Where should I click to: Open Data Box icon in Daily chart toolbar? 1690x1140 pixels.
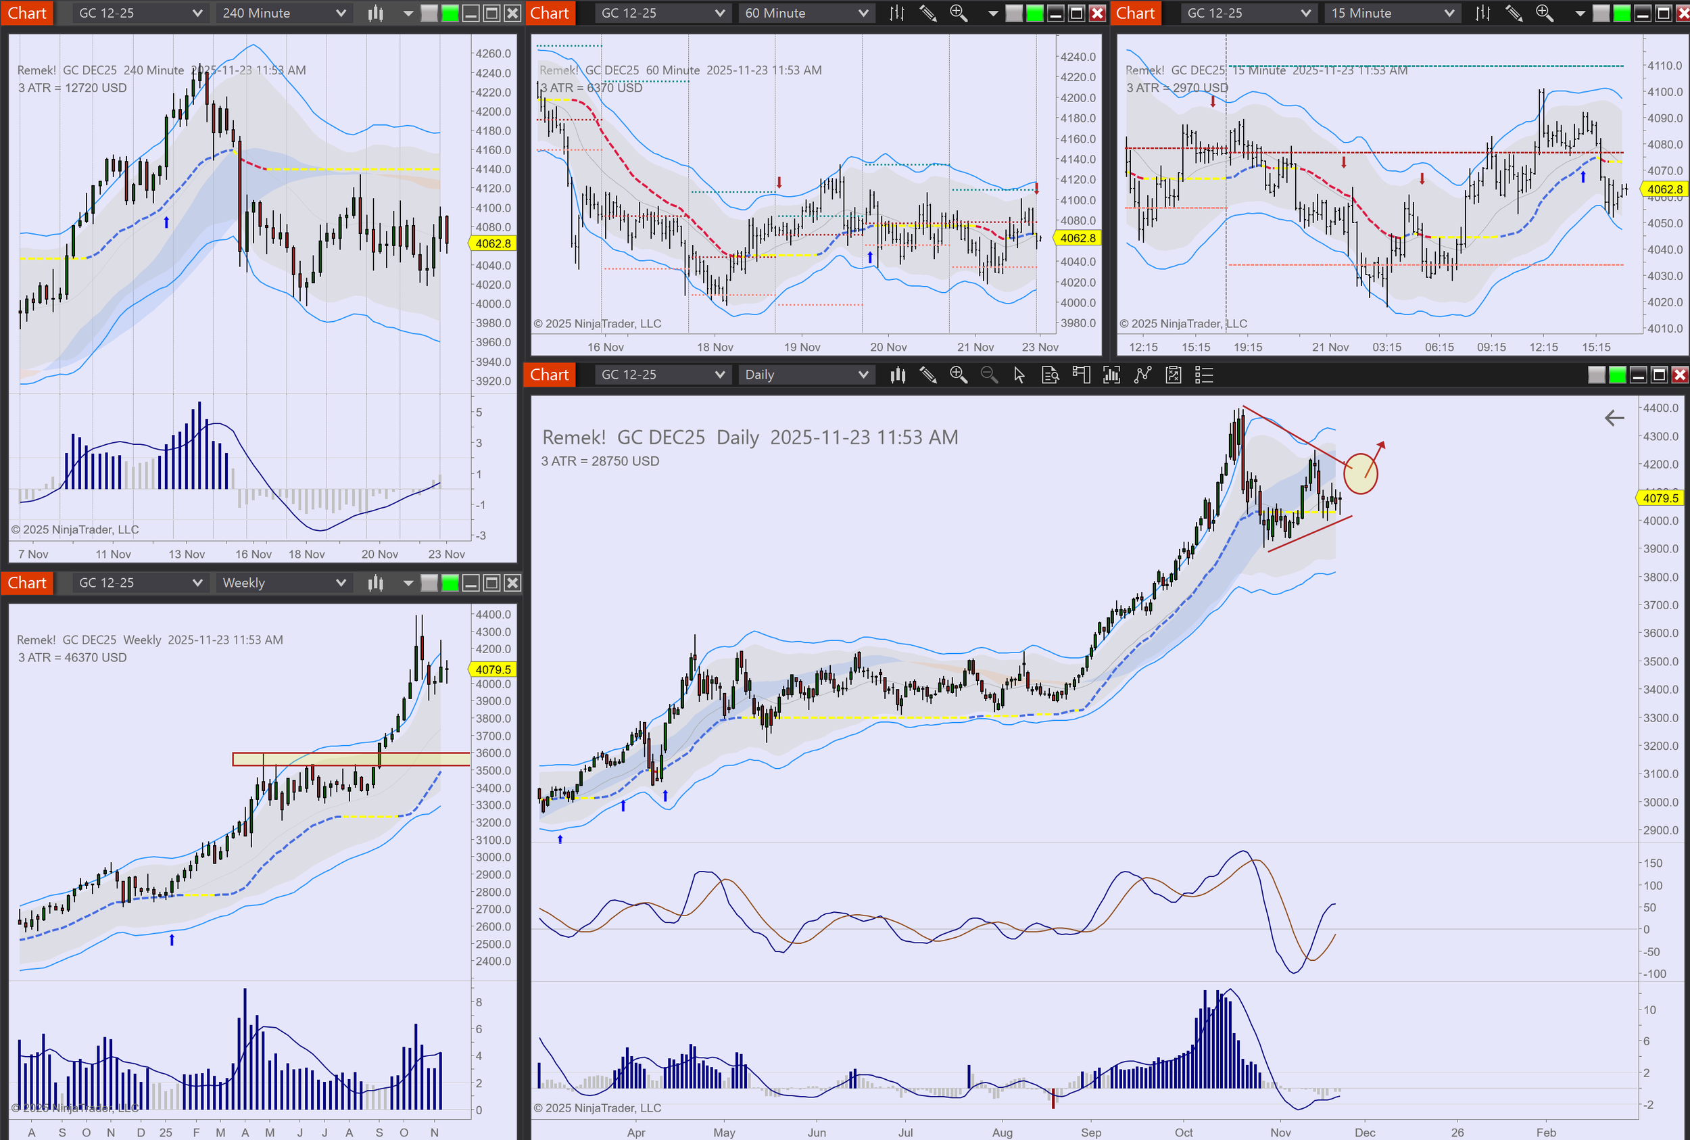click(x=1050, y=375)
